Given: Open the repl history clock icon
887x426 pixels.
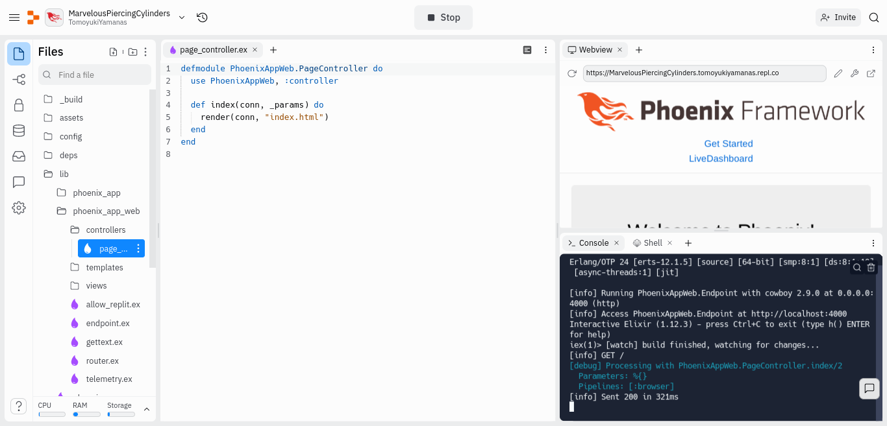Looking at the screenshot, I should [x=202, y=18].
